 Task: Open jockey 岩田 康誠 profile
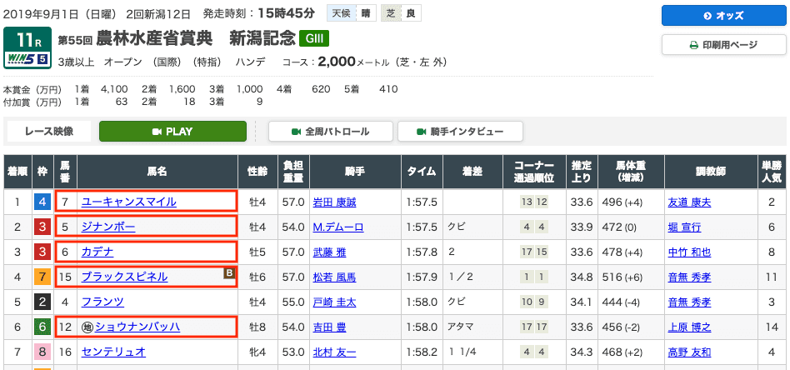pyautogui.click(x=334, y=202)
